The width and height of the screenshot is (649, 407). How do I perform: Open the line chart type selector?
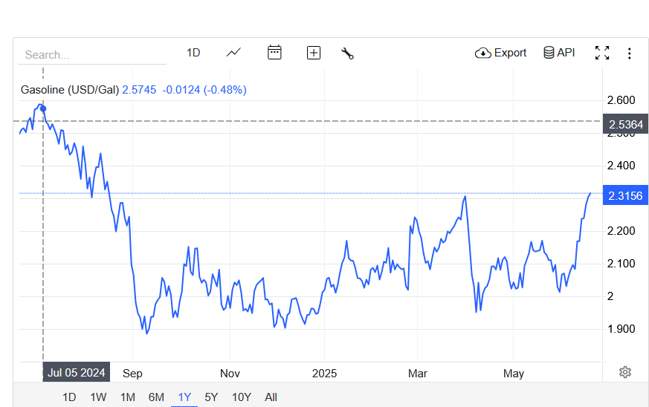pos(233,53)
